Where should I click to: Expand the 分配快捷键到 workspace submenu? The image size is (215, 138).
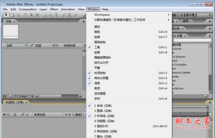coord(129,20)
